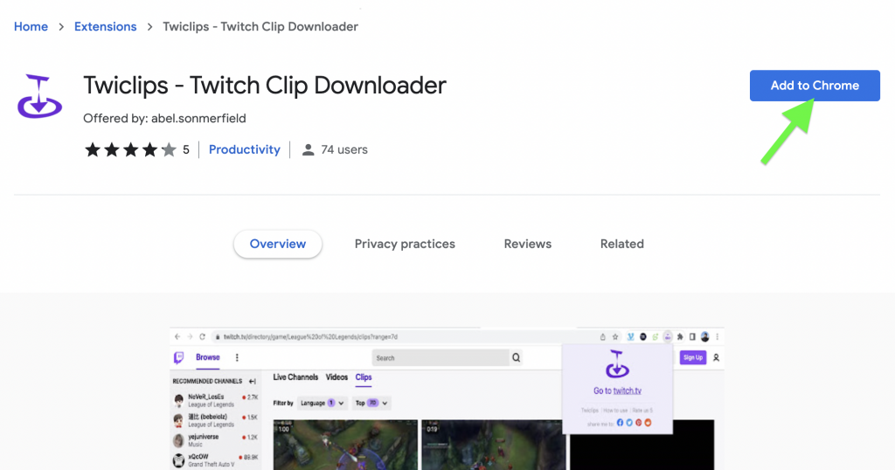
Task: Click the Reddit share icon in popup
Action: pos(648,423)
